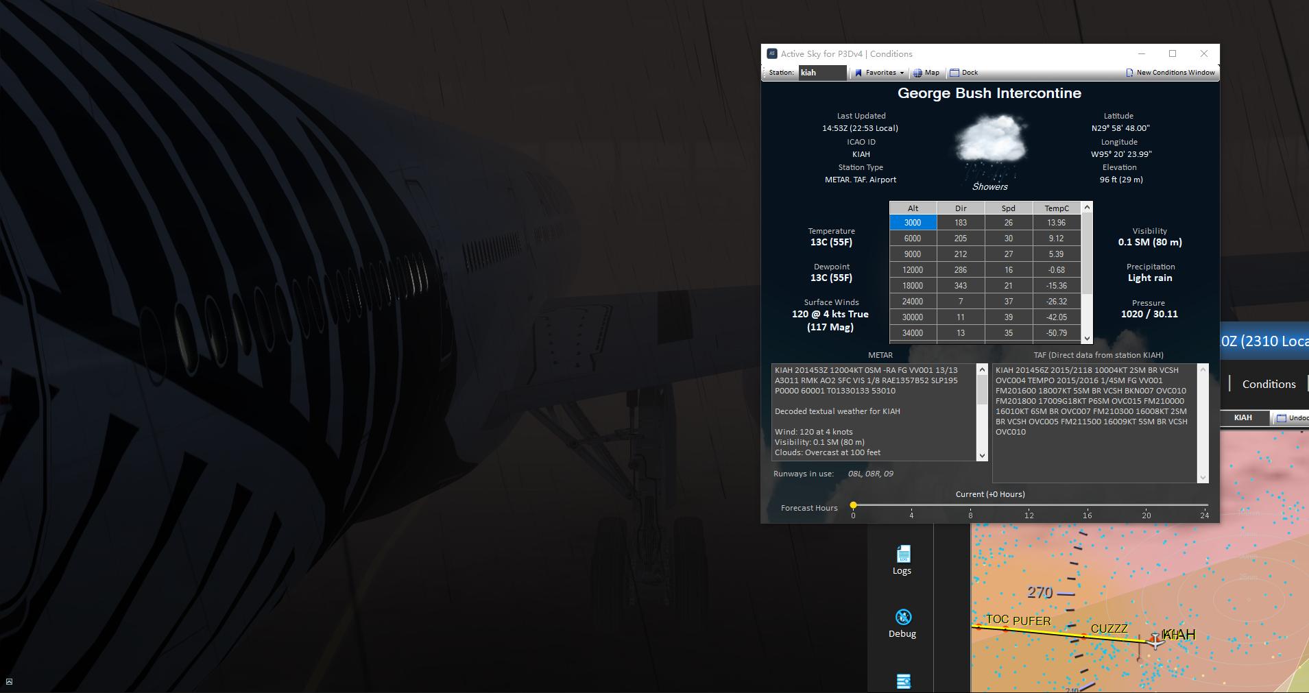Image resolution: width=1309 pixels, height=693 pixels.
Task: Set forecast slider to 12 hours mark
Action: click(x=1029, y=505)
